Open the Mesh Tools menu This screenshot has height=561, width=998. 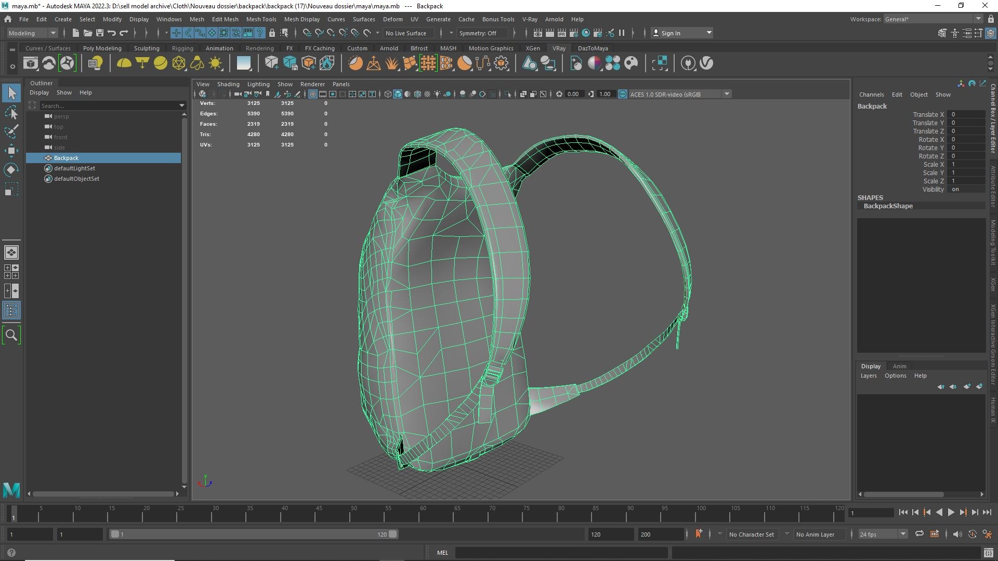pos(261,19)
